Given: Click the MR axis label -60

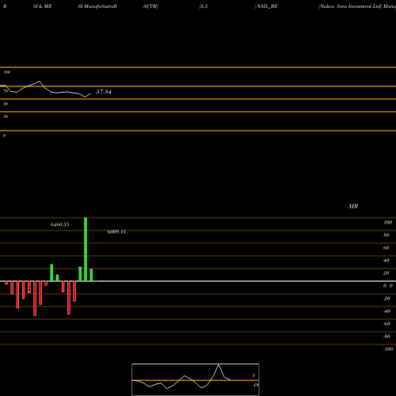Looking at the screenshot, I should [x=386, y=324].
